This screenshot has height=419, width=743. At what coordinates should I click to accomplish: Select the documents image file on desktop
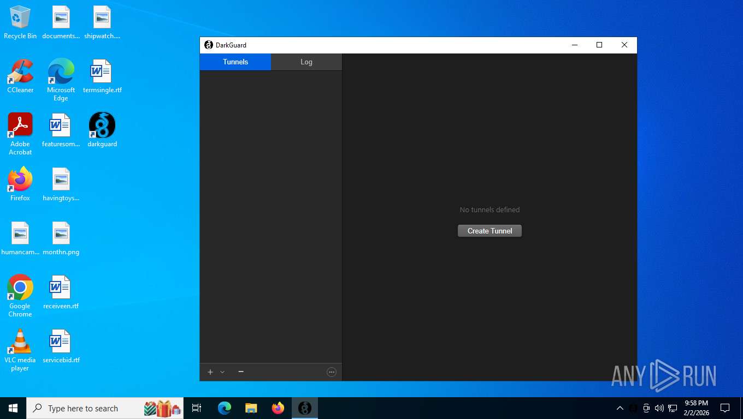[x=61, y=23]
